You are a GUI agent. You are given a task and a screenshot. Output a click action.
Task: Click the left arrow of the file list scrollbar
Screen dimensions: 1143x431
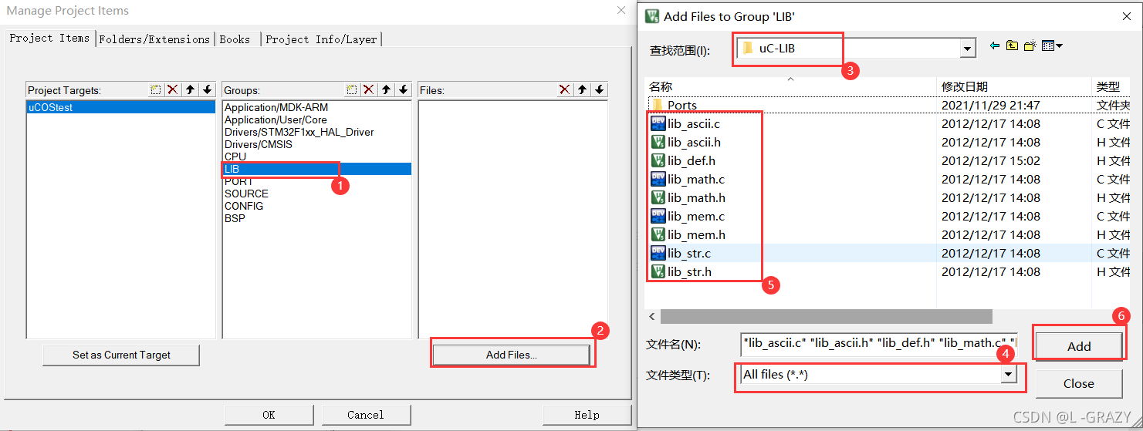pos(652,316)
